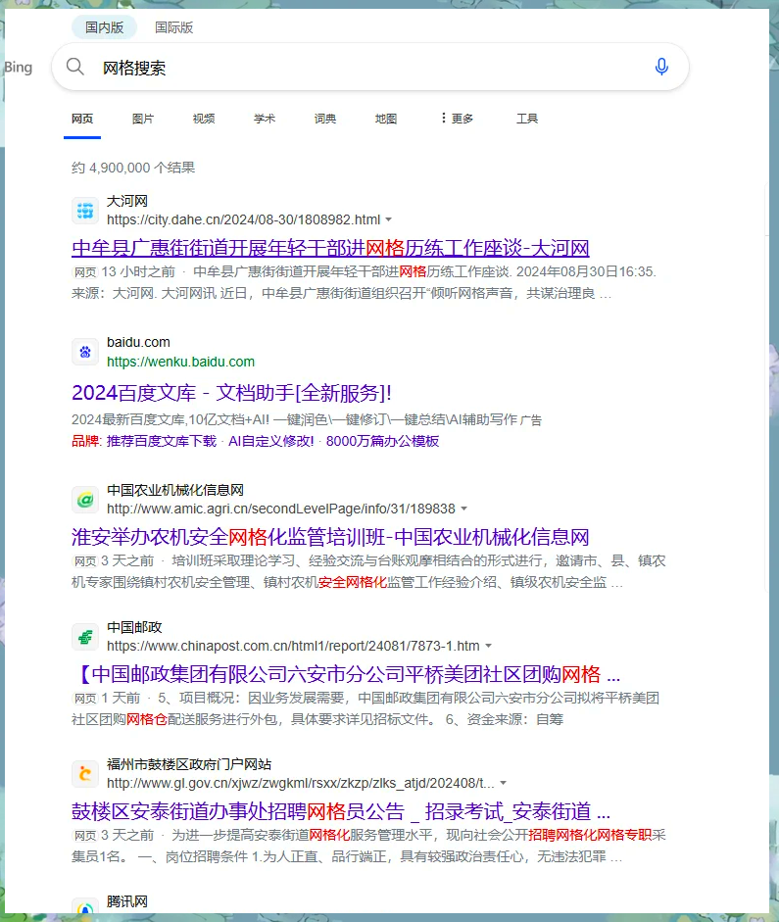Click the http://www.gl.gov.cn URL text
779x922 pixels.
pyautogui.click(x=301, y=783)
